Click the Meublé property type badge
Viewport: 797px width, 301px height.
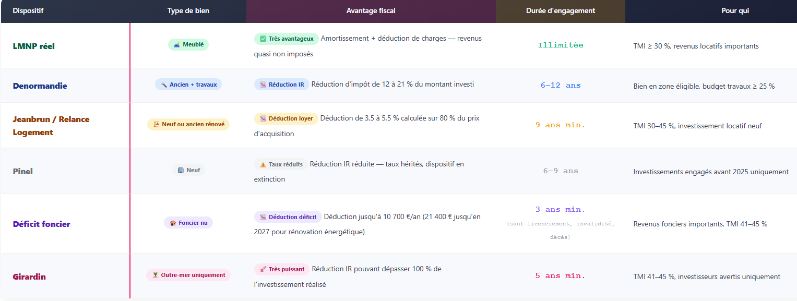pyautogui.click(x=188, y=45)
